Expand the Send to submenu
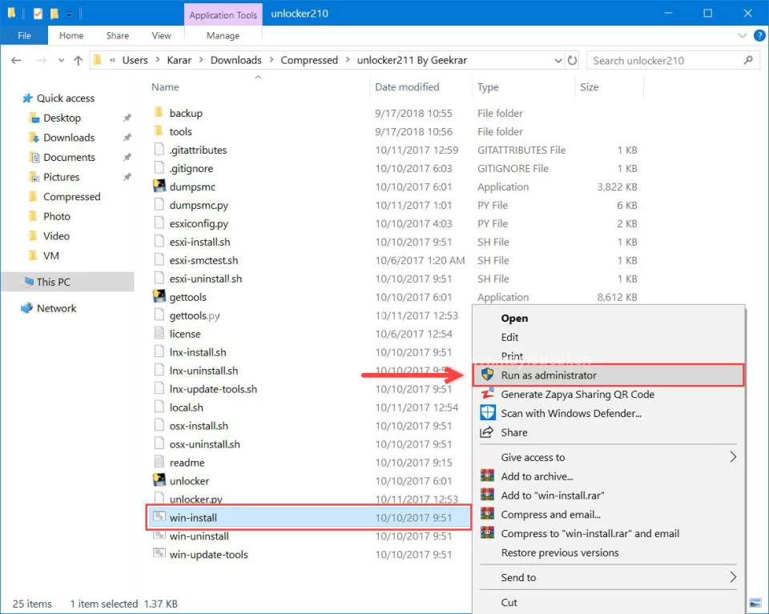 [732, 577]
